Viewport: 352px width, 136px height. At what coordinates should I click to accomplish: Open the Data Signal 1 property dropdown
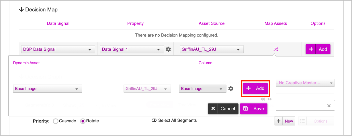coord(132,49)
